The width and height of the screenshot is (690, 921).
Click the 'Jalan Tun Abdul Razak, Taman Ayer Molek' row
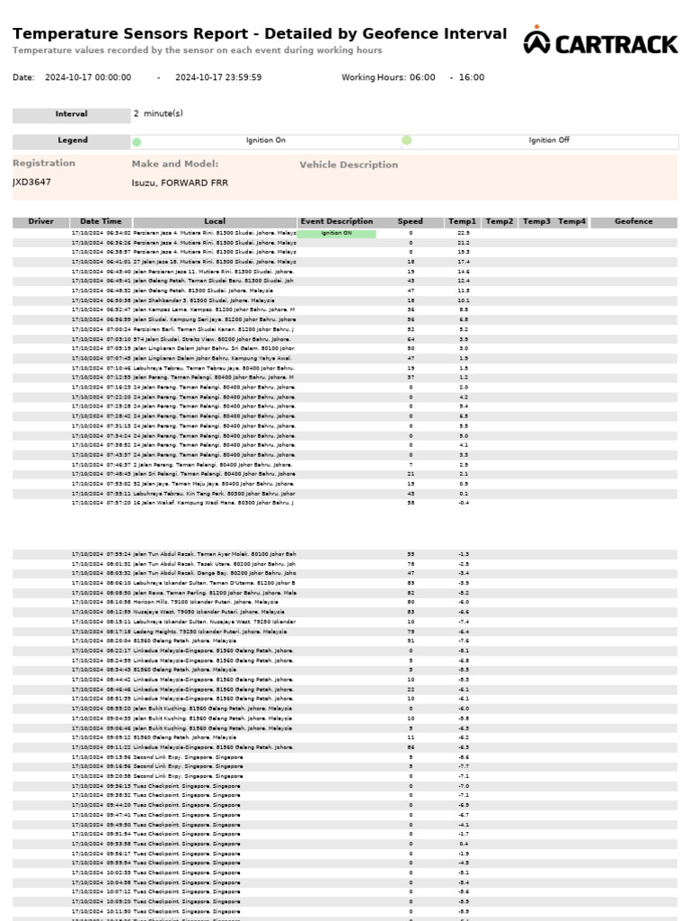(x=345, y=554)
